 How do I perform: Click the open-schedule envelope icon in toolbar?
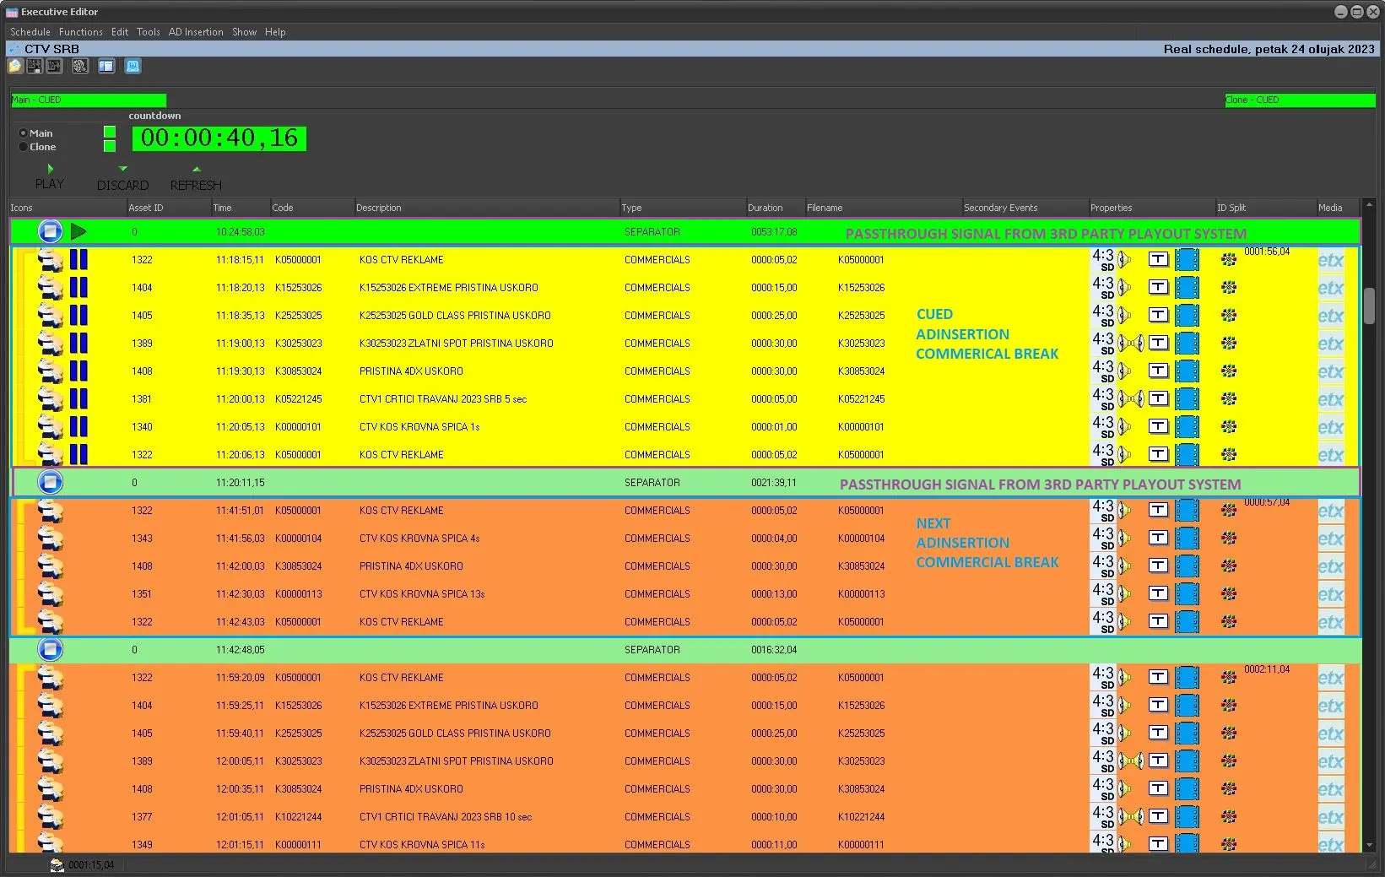click(x=15, y=66)
